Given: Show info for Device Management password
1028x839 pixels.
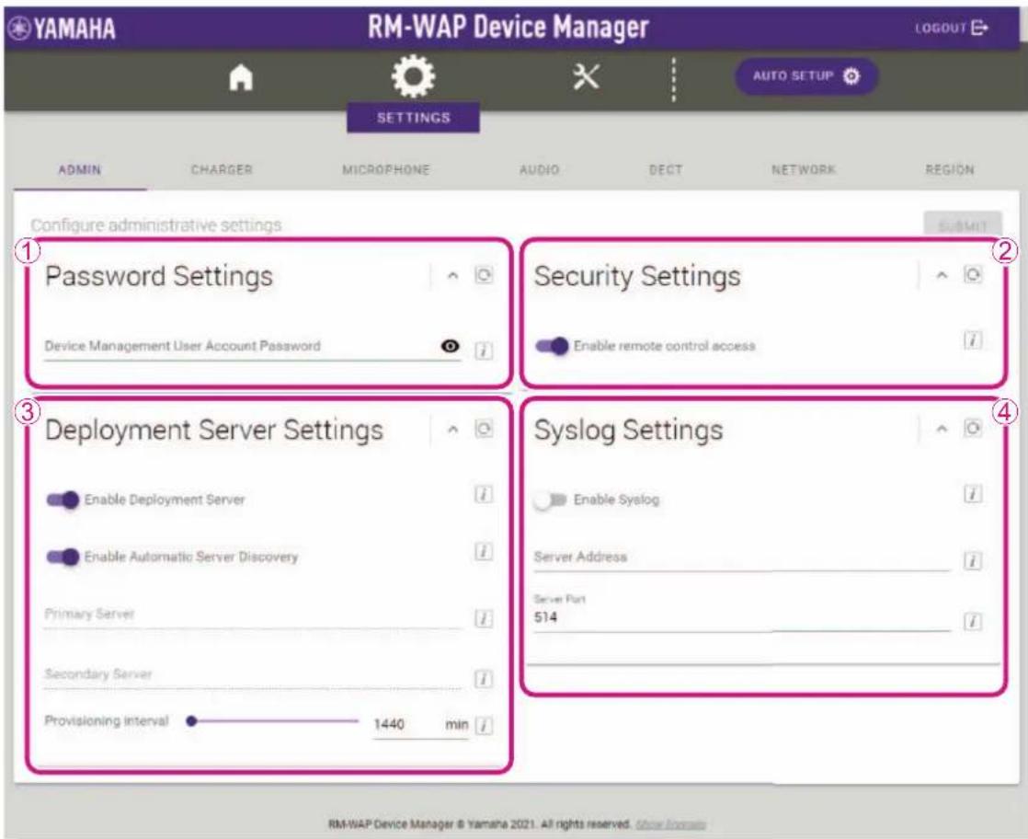Looking at the screenshot, I should click(483, 351).
